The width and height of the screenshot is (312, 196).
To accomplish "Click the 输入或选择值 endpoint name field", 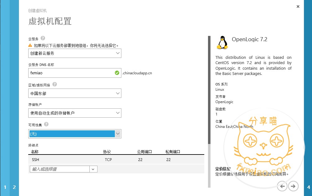I will [x=60, y=169].
